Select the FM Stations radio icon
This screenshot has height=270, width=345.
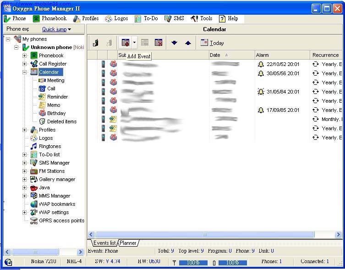pos(33,171)
